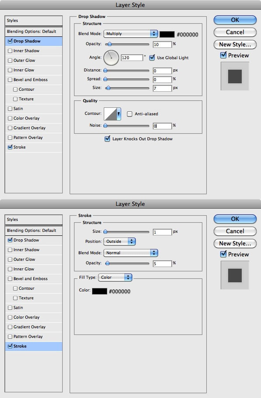261x398 pixels.
Task: Click the upper dialog's style preview thumbnail
Action: (235, 76)
